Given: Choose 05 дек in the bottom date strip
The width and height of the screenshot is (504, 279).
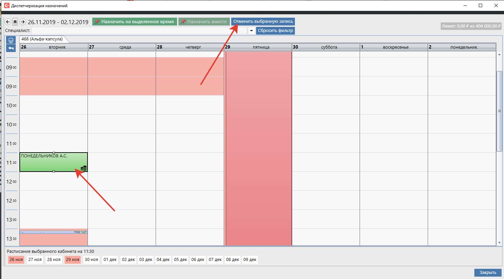Looking at the screenshot, I should 180,260.
